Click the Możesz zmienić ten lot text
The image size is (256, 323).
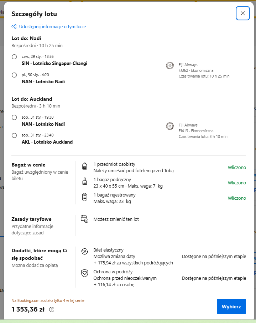coord(116,219)
